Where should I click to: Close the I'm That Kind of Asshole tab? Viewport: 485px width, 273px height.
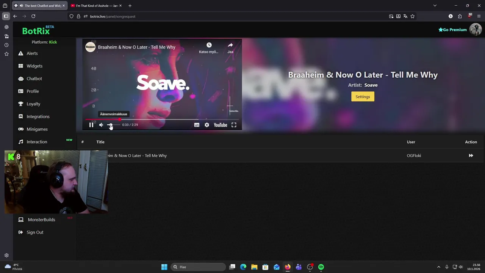pos(120,6)
